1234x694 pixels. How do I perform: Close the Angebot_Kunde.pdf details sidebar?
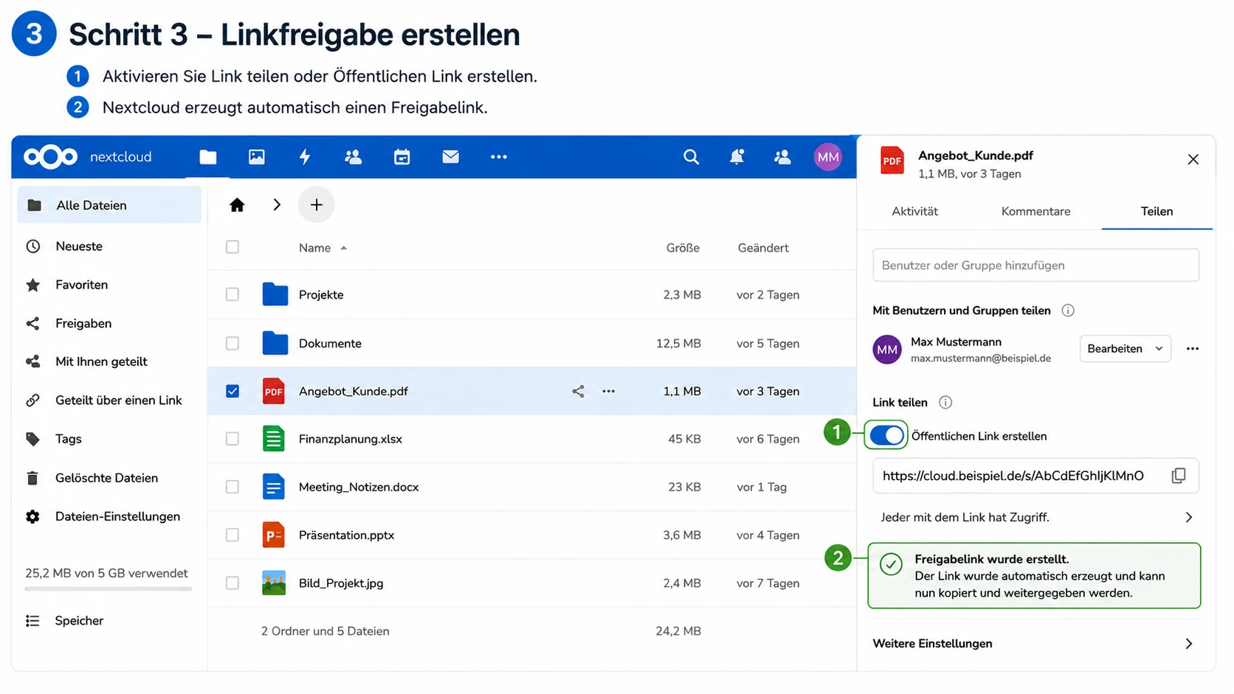(1193, 159)
